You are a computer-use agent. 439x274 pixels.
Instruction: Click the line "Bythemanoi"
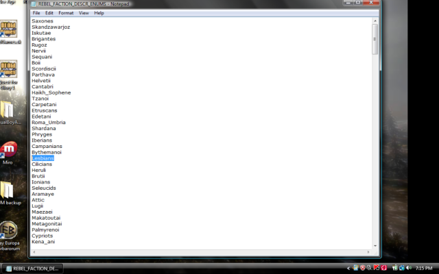tap(47, 152)
